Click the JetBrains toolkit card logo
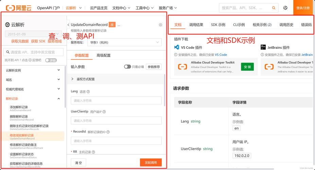Image resolution: width=315 pixels, height=170 pixels. pyautogui.click(x=269, y=67)
